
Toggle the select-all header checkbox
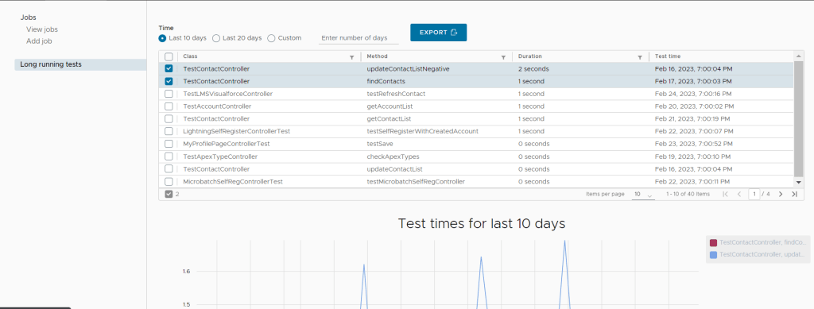click(169, 56)
